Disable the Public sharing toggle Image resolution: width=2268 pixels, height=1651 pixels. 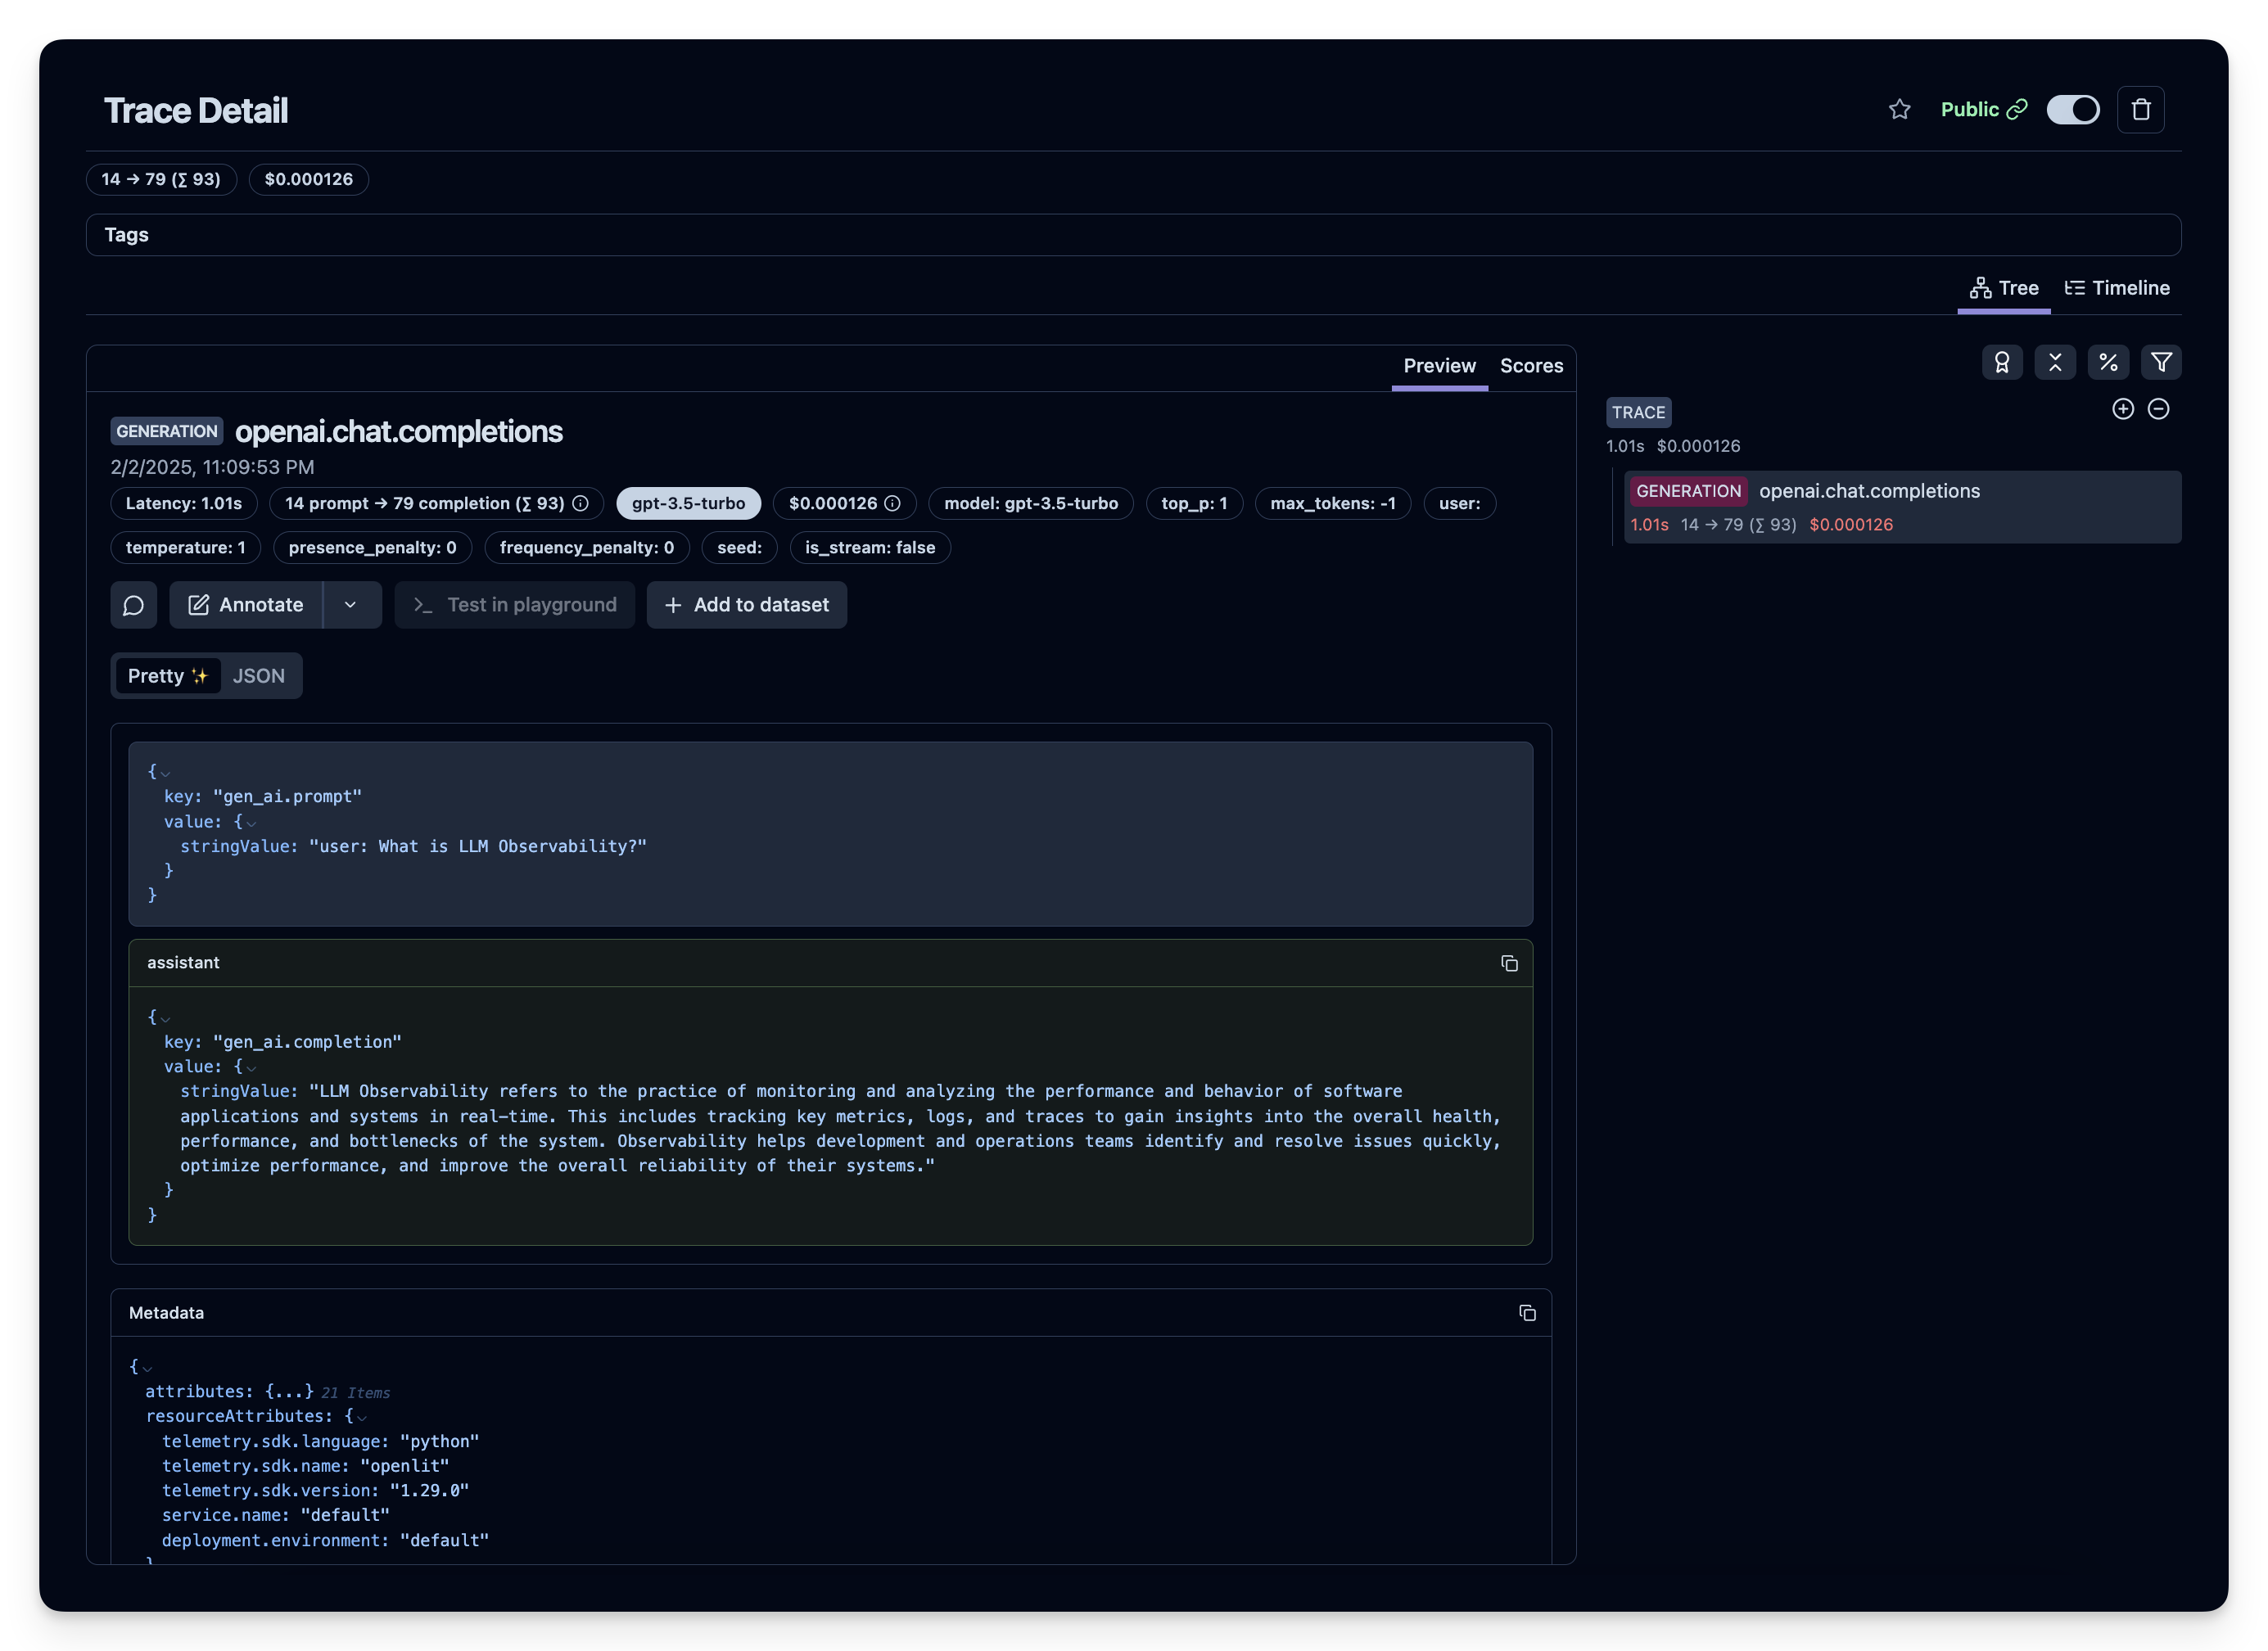click(x=2073, y=110)
